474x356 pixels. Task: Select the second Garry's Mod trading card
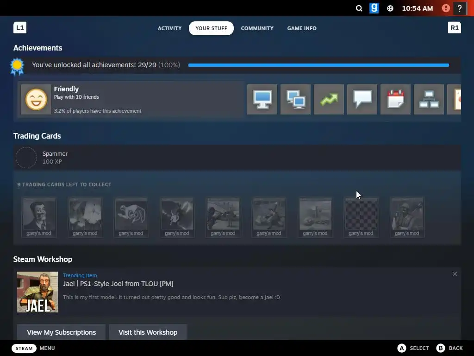[85, 217]
